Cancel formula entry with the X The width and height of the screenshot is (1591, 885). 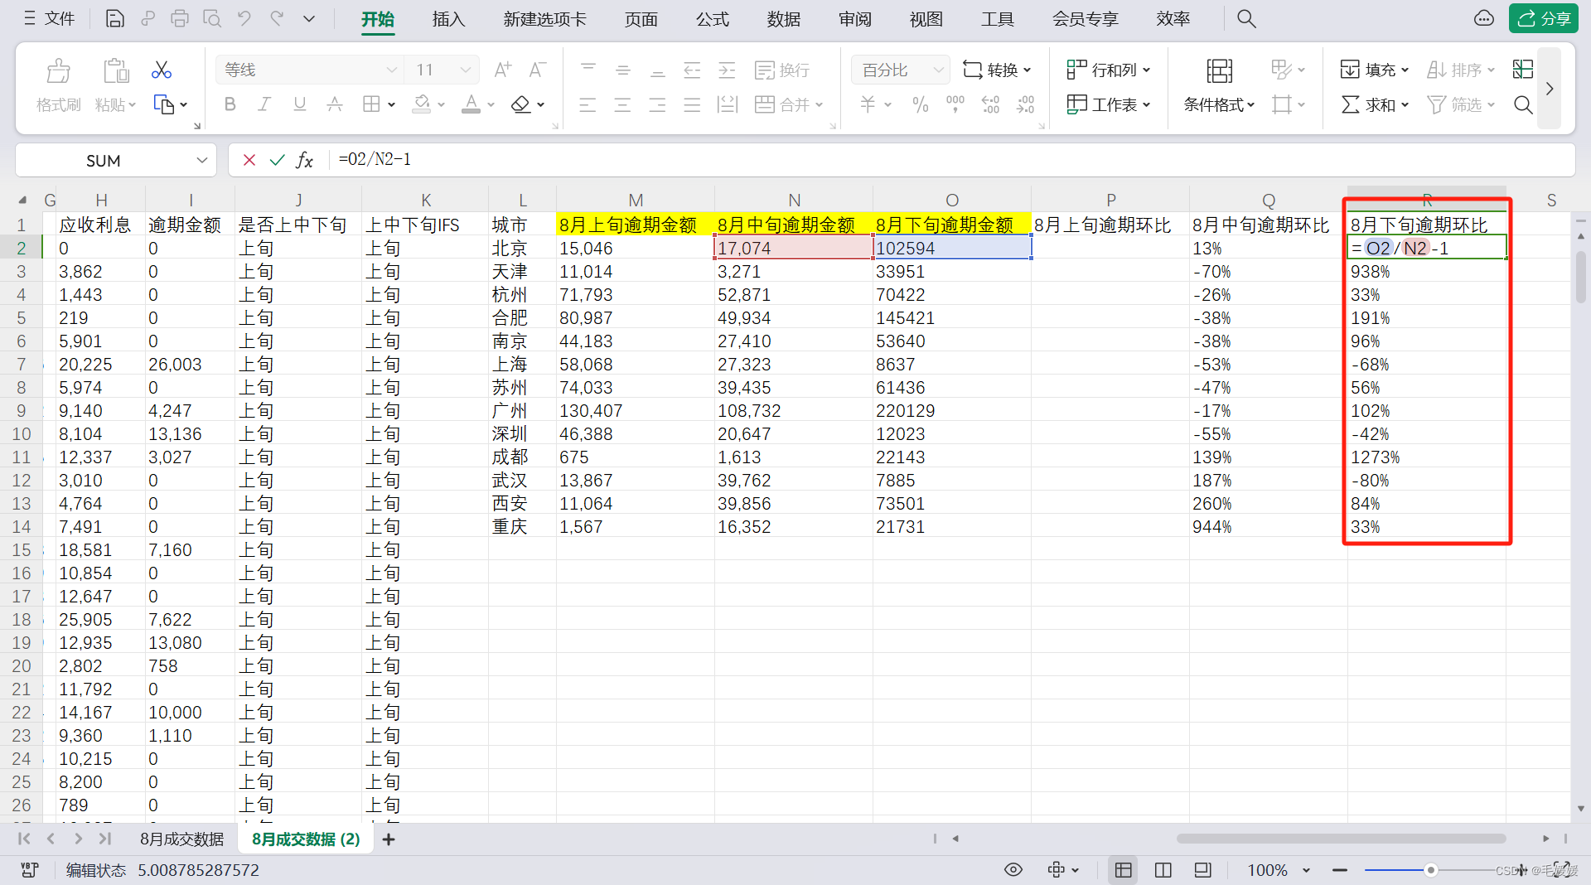[249, 160]
